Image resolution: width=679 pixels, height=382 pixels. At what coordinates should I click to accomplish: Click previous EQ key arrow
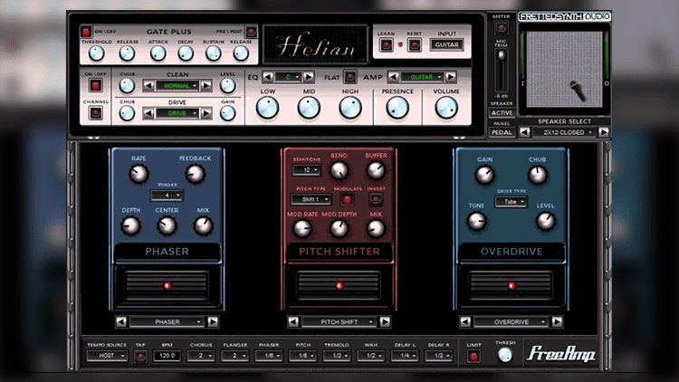point(268,77)
